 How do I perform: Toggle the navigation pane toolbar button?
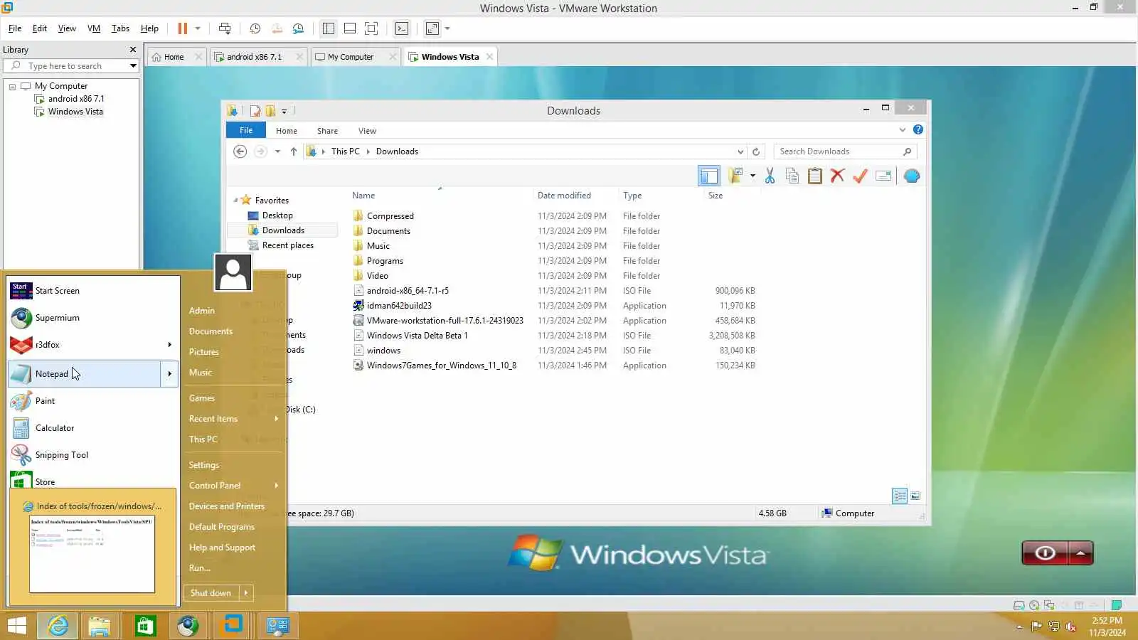(x=709, y=176)
